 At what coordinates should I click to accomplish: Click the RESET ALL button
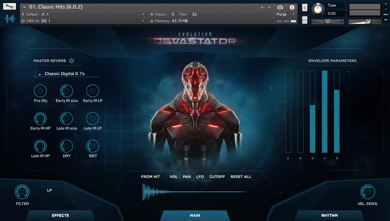241,177
